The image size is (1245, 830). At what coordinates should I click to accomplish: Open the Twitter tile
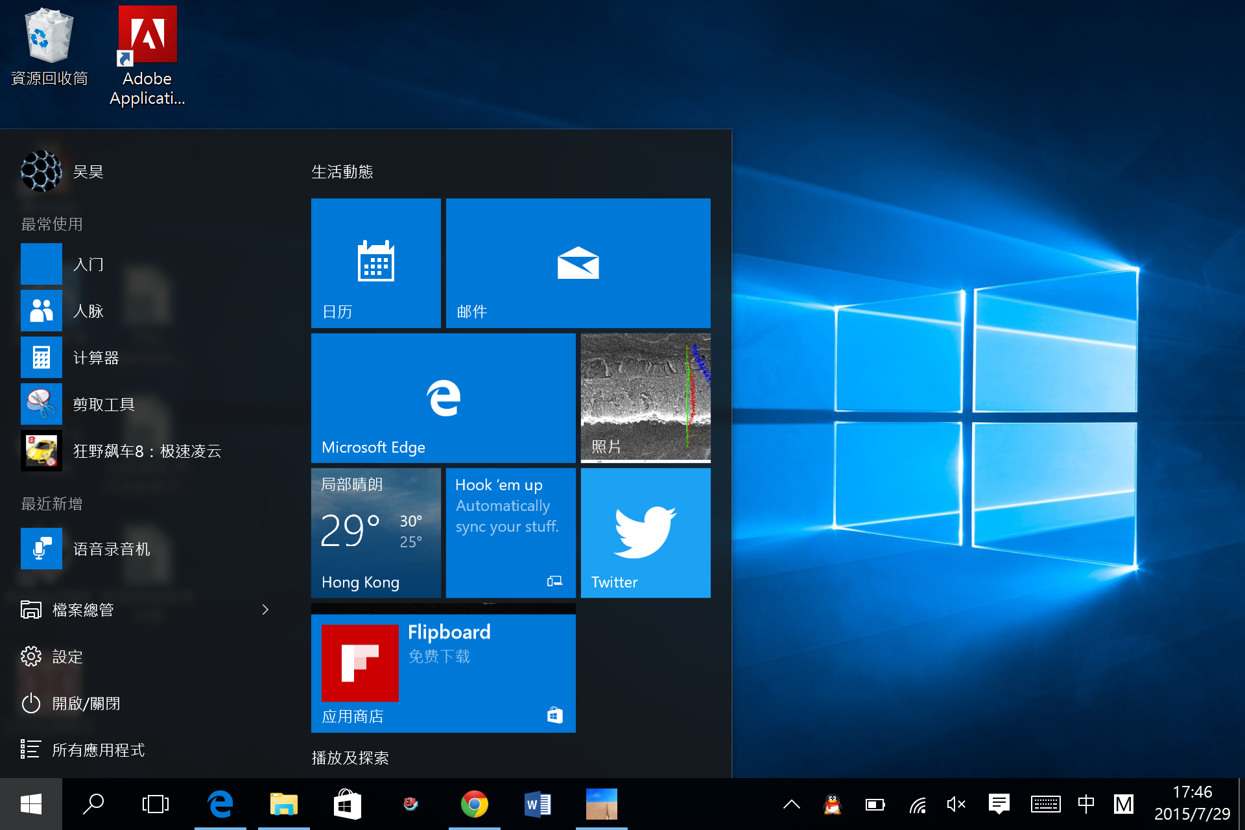[646, 533]
